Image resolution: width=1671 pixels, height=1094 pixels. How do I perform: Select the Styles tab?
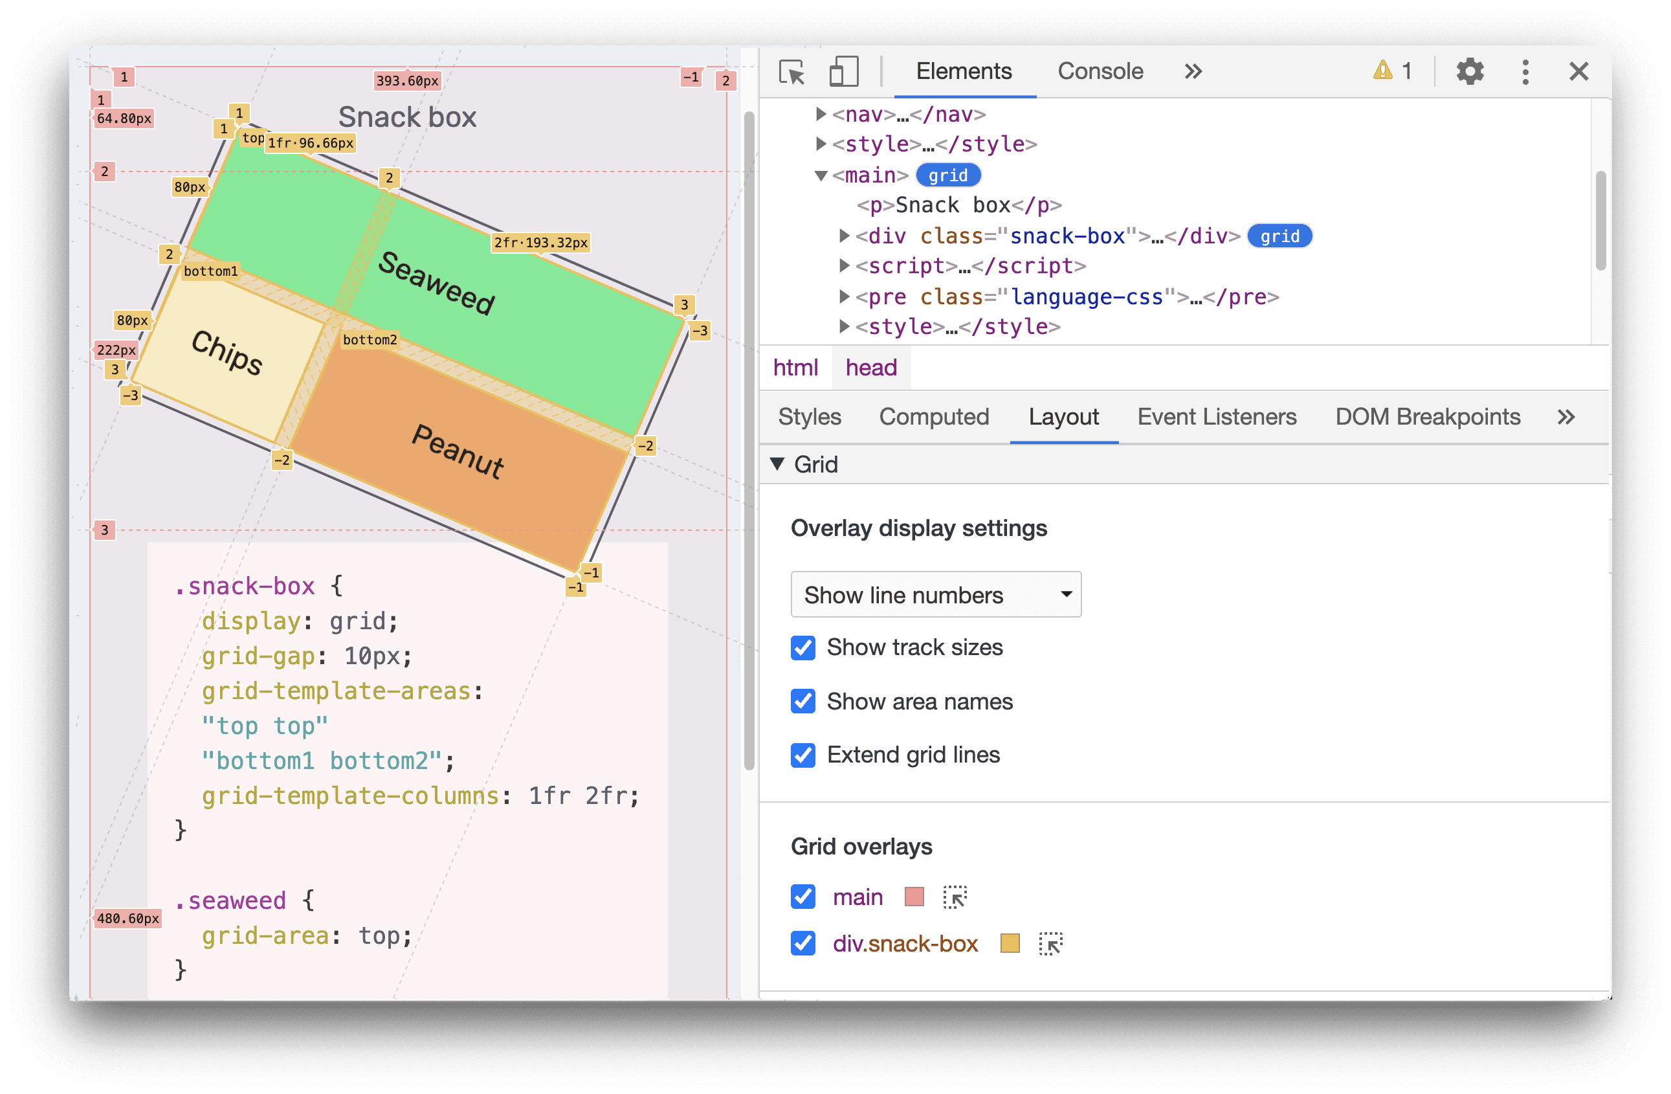coord(808,416)
